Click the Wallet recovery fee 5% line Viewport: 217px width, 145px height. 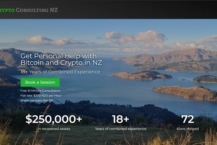[37, 100]
